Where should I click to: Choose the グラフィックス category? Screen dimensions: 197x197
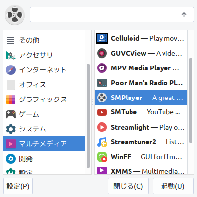click(x=44, y=99)
